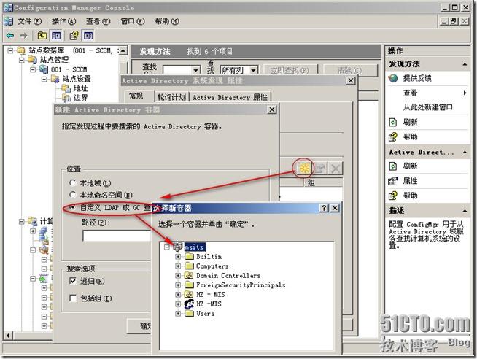
Task: Select the 本地命名空间 radio button
Action: coord(72,194)
